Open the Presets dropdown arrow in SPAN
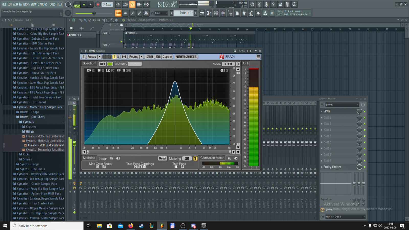409x230 pixels. (100, 57)
